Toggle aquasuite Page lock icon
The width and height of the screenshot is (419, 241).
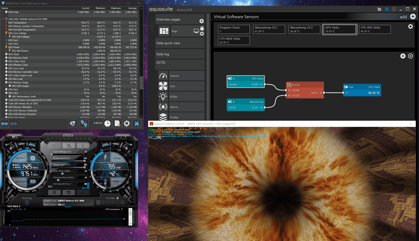pyautogui.click(x=202, y=28)
